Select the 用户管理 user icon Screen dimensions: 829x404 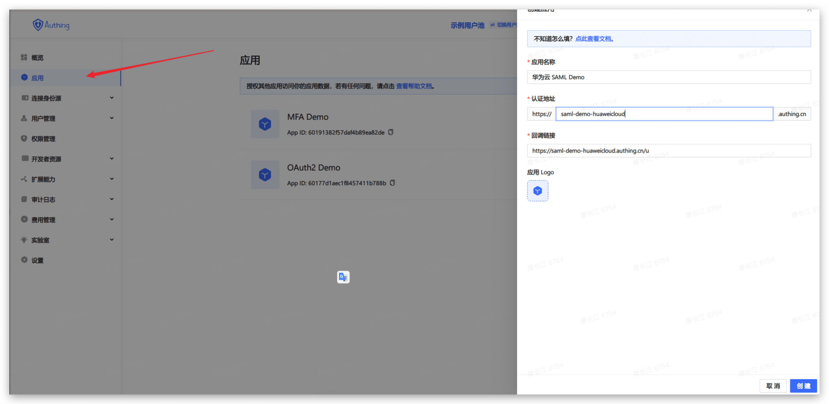24,118
